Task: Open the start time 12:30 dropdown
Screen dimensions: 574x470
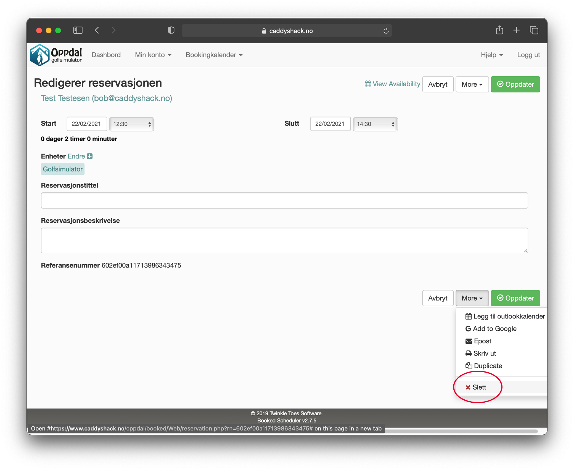Action: 131,124
